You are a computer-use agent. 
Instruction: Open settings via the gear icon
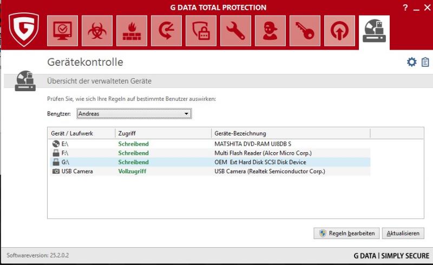[x=411, y=62]
